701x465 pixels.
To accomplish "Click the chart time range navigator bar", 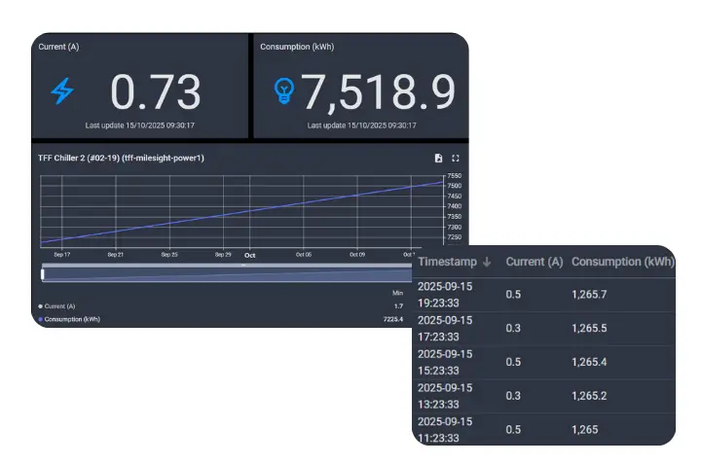I will coord(234,275).
